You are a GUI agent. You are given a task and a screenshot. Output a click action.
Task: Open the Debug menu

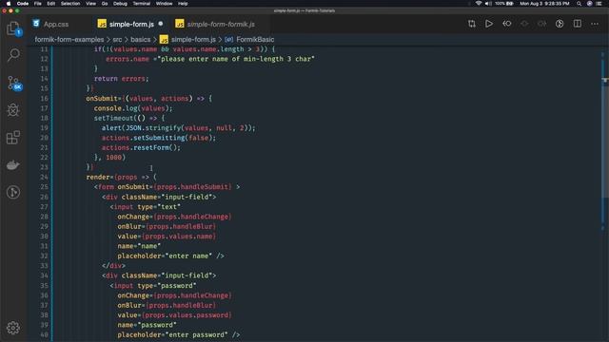(120, 4)
